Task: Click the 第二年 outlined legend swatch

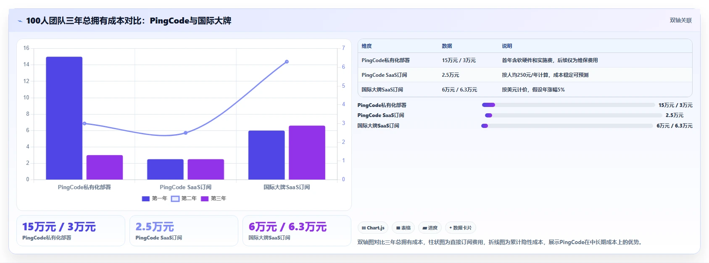Action: tap(175, 199)
